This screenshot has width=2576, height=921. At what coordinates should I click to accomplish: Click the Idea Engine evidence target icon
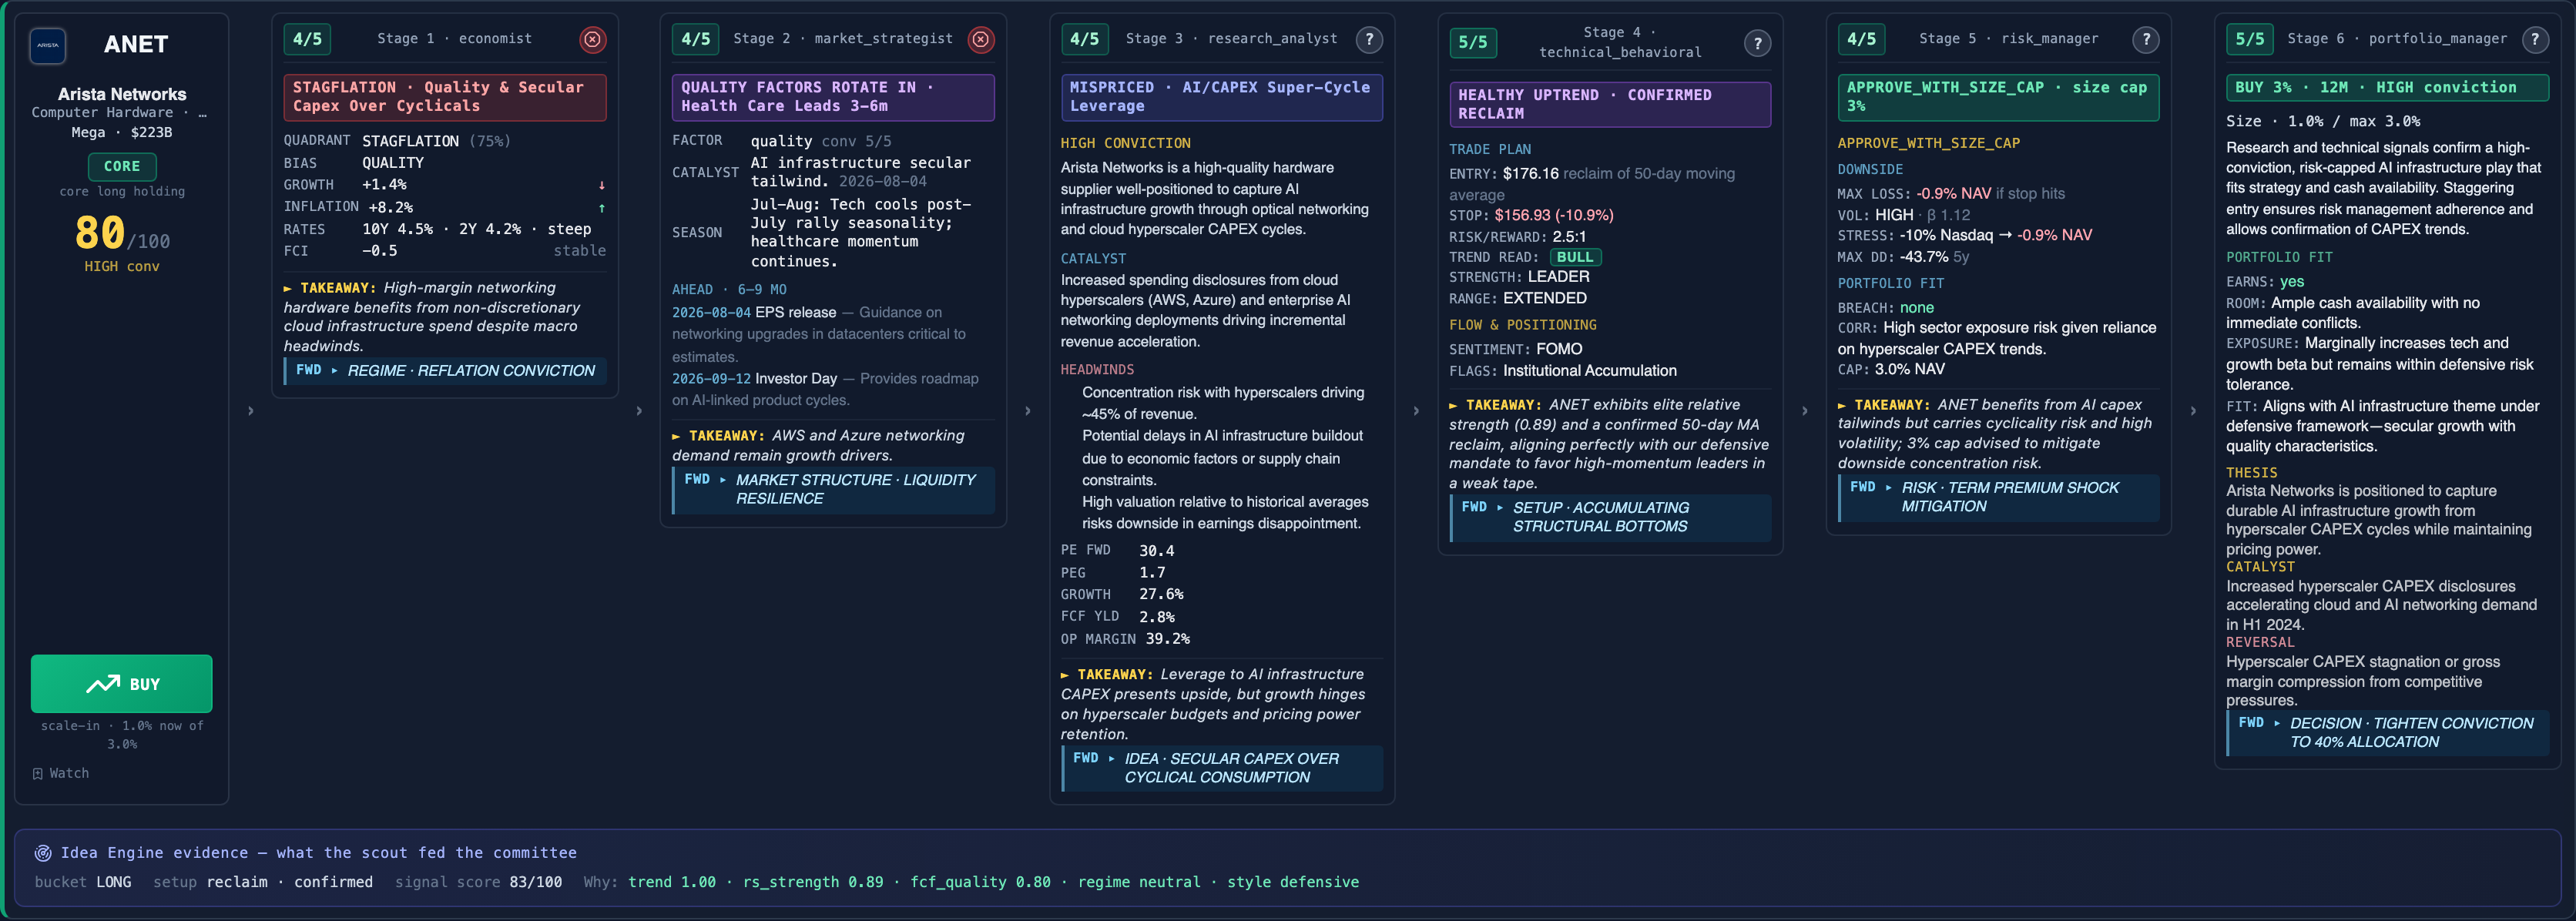43,853
